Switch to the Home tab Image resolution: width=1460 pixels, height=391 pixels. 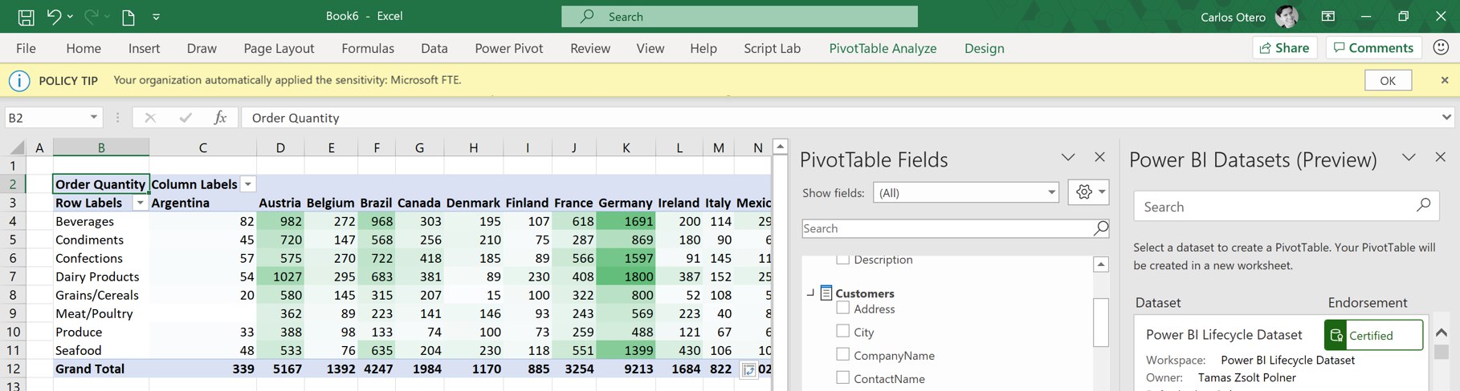coord(84,48)
